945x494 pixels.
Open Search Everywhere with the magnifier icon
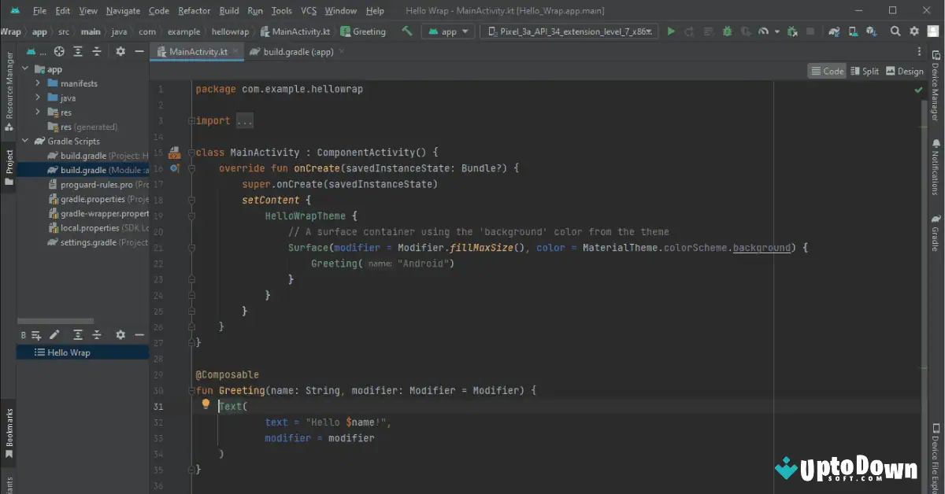coord(896,31)
